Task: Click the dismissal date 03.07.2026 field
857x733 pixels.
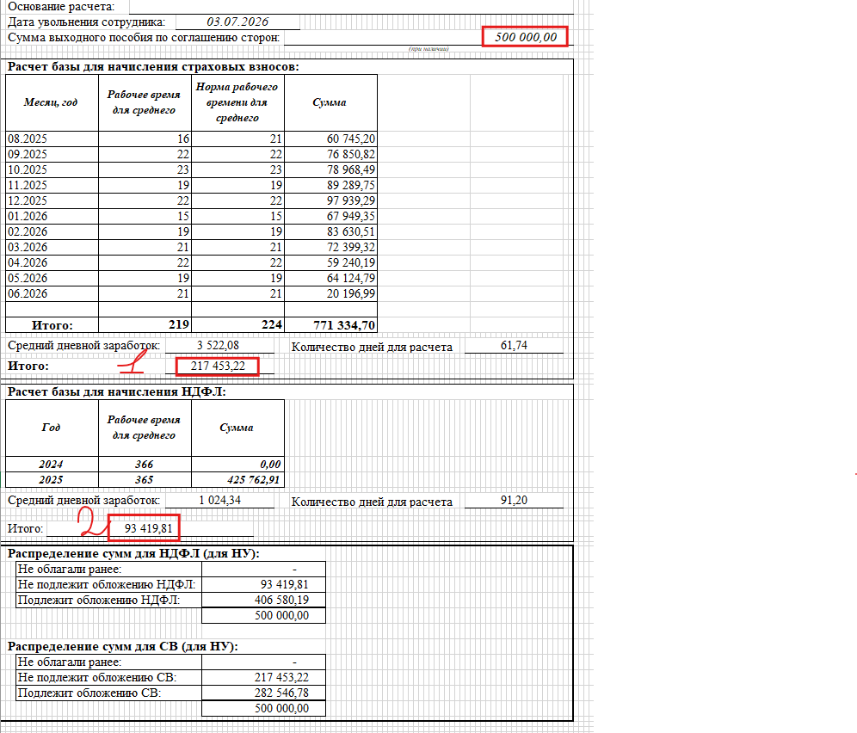Action: (237, 22)
